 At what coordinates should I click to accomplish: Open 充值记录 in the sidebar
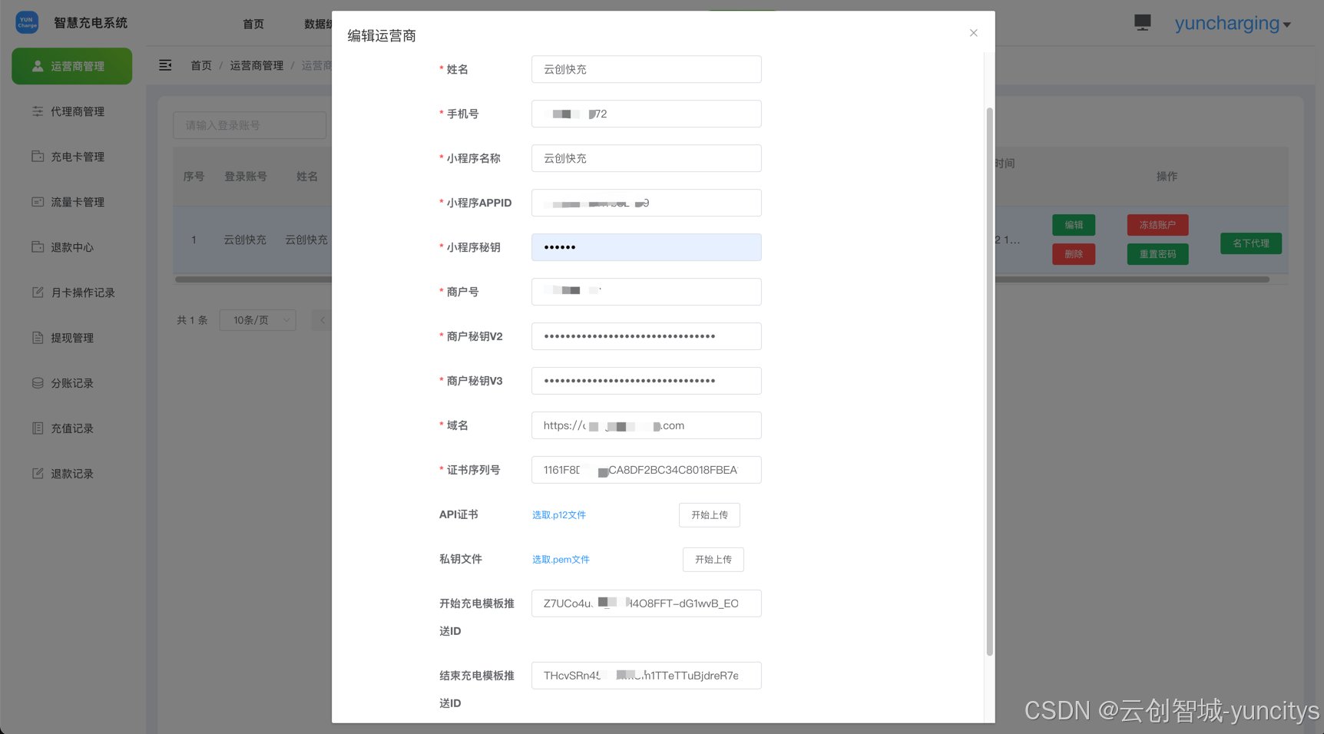[71, 428]
